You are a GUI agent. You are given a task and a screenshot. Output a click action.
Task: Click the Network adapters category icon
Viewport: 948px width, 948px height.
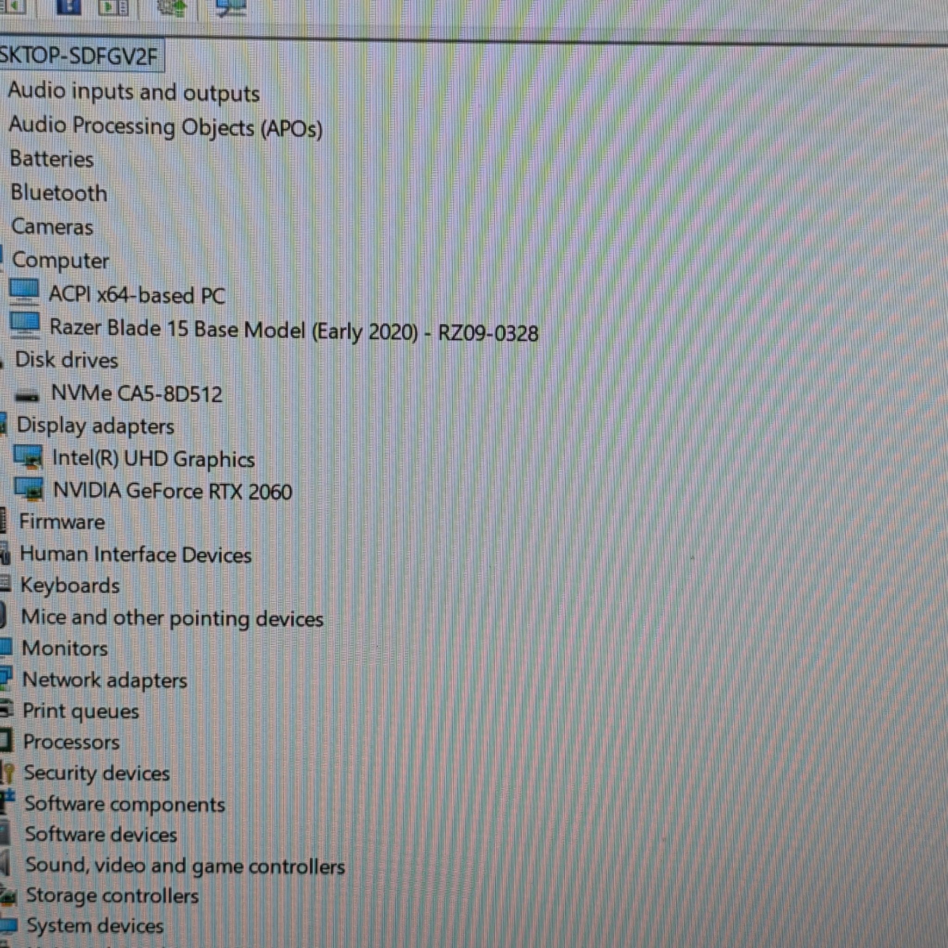point(5,679)
